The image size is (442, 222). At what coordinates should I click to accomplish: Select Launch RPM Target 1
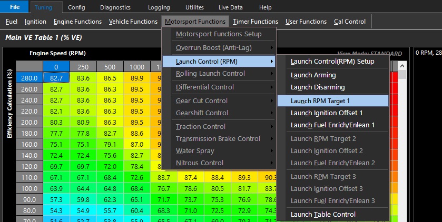(320, 100)
